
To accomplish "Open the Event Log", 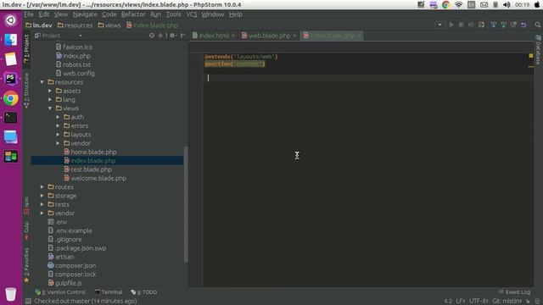I will point(514,292).
